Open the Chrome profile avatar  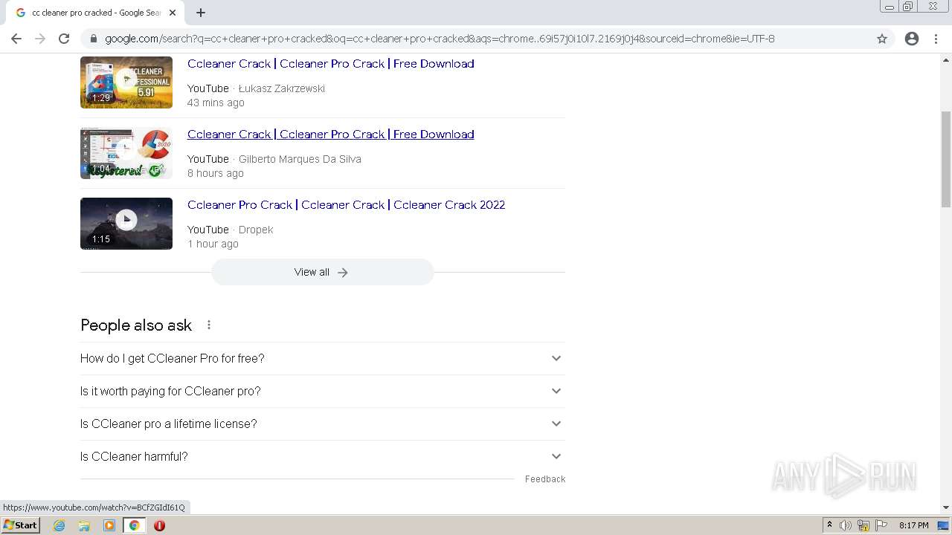pos(912,39)
